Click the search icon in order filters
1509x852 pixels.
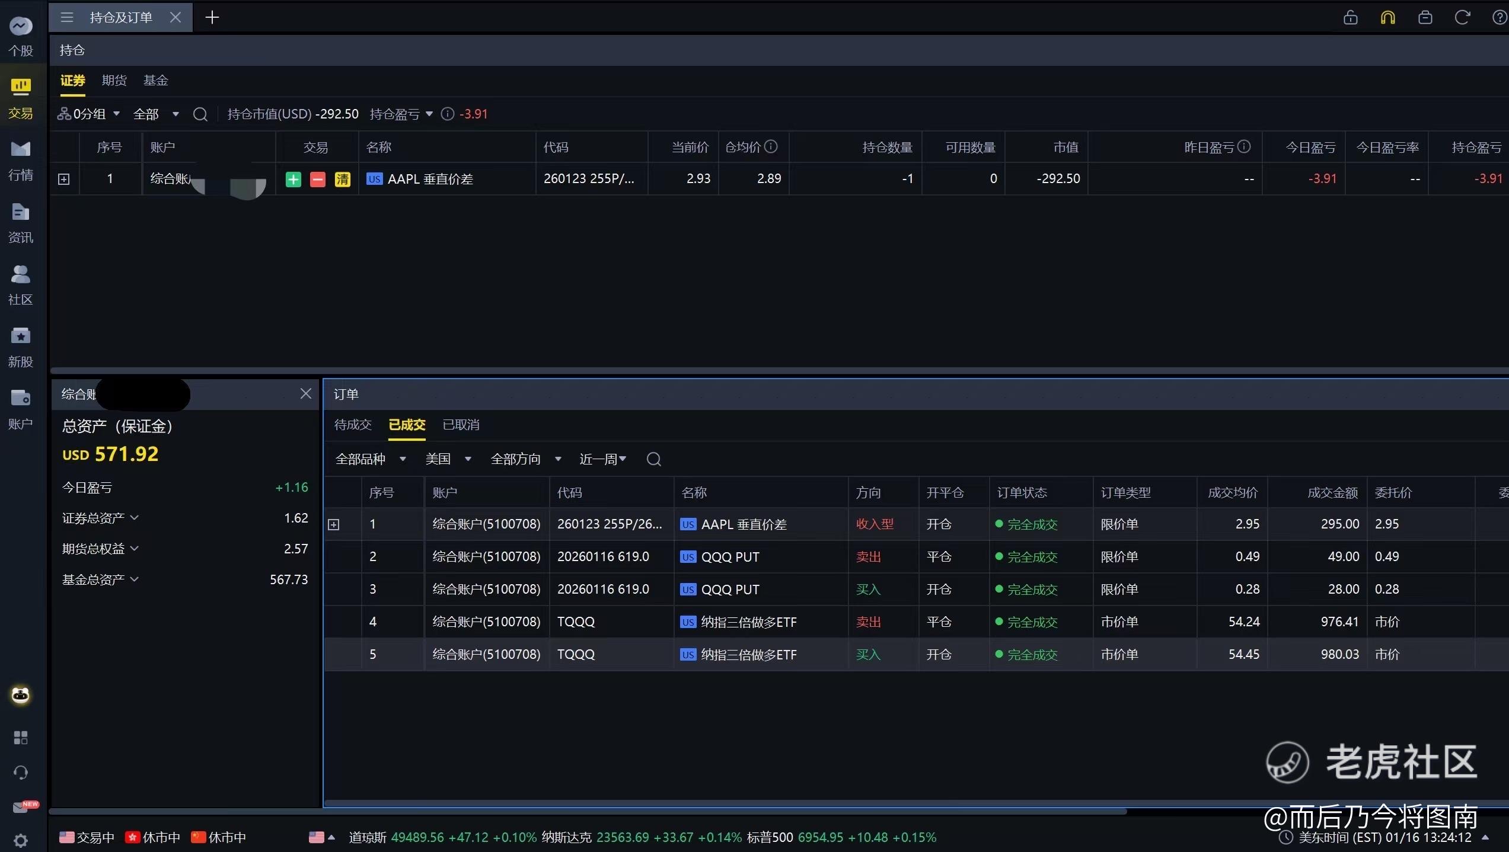[x=653, y=459]
